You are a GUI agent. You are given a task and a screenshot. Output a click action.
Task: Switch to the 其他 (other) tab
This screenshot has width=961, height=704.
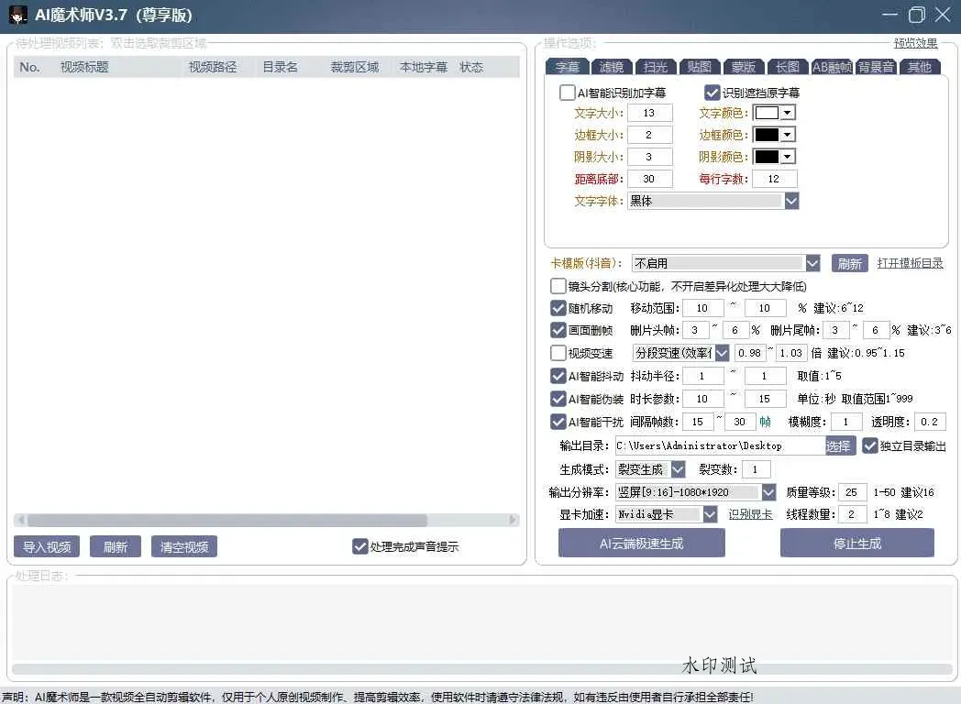point(920,66)
